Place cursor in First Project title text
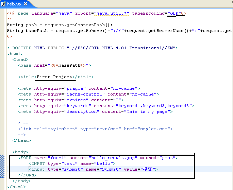233x190 pixels. click(x=54, y=77)
